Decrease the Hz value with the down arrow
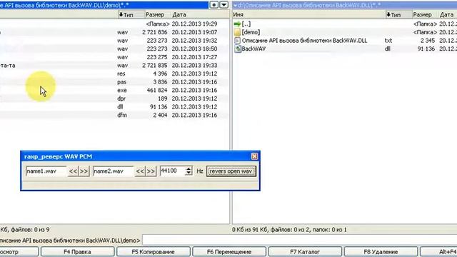This screenshot has height=257, width=457. point(189,173)
